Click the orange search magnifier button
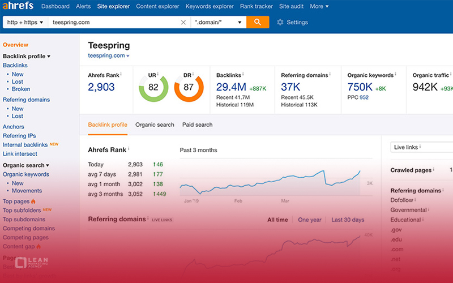 258,22
